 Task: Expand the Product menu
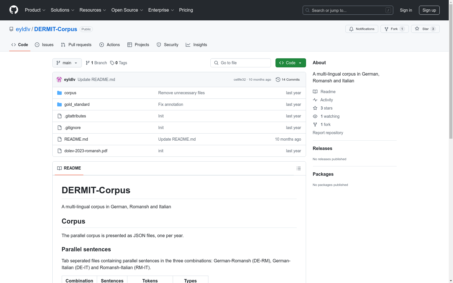click(x=35, y=10)
